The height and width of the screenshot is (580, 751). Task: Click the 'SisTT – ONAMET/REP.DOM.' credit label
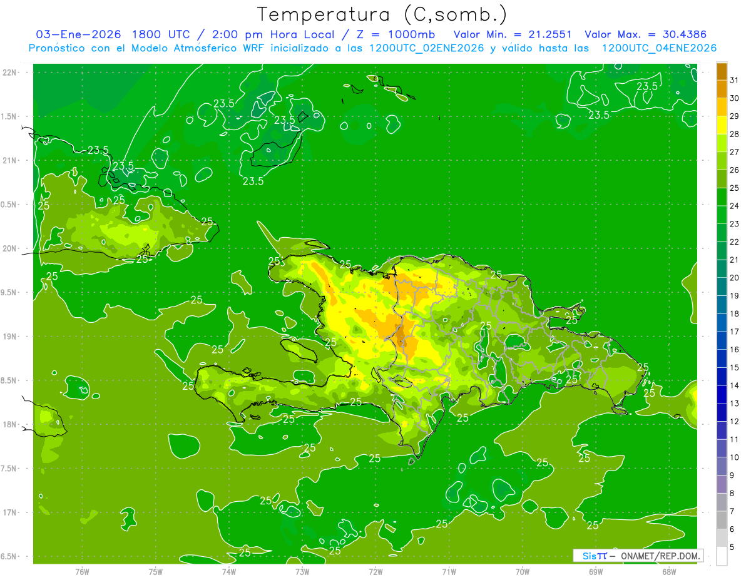coord(638,556)
